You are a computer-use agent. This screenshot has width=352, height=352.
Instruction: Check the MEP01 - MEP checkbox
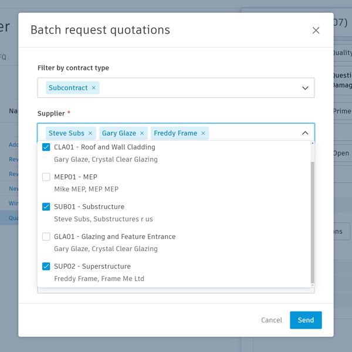tap(46, 177)
